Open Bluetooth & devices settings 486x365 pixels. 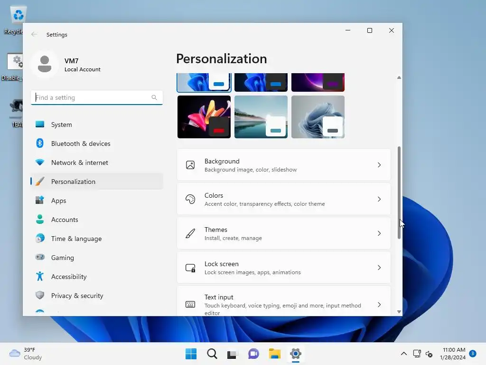[x=96, y=144]
